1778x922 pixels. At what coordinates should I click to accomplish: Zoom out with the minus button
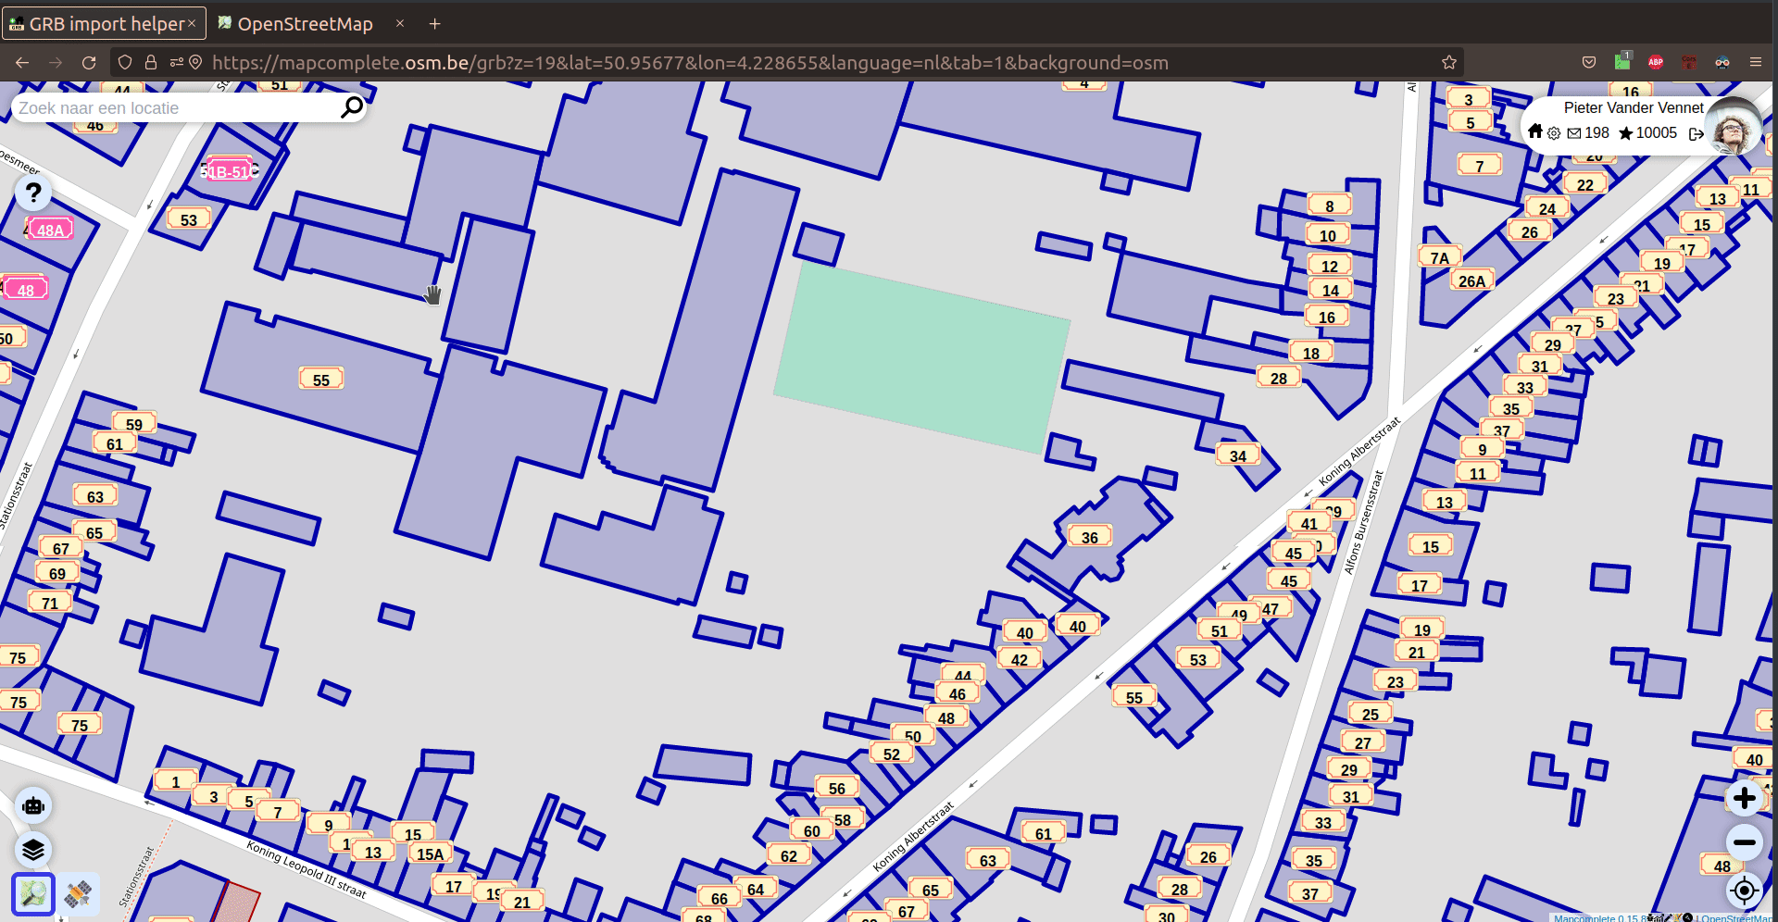pyautogui.click(x=1744, y=842)
